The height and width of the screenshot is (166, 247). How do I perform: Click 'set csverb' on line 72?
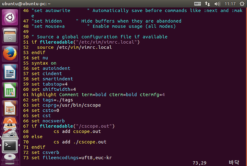(45, 153)
